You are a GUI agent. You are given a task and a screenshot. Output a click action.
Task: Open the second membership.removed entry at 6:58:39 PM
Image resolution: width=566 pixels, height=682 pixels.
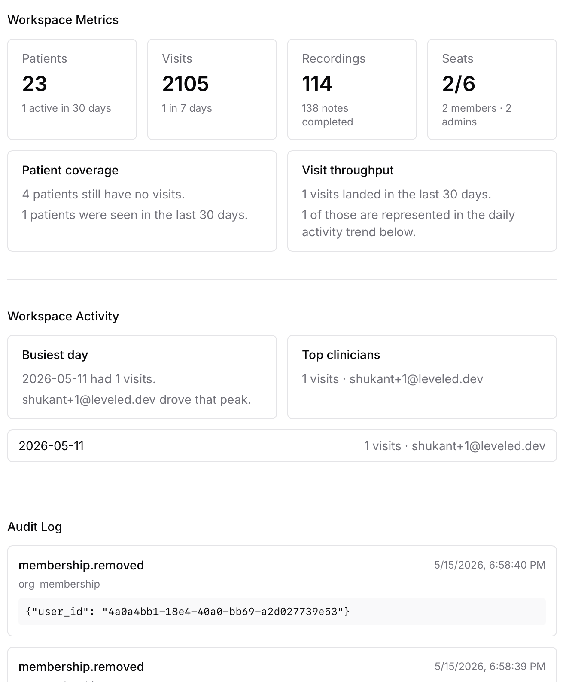point(282,665)
